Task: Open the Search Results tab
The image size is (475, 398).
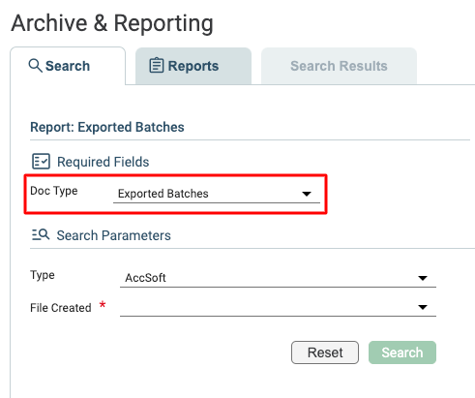Action: coord(339,66)
